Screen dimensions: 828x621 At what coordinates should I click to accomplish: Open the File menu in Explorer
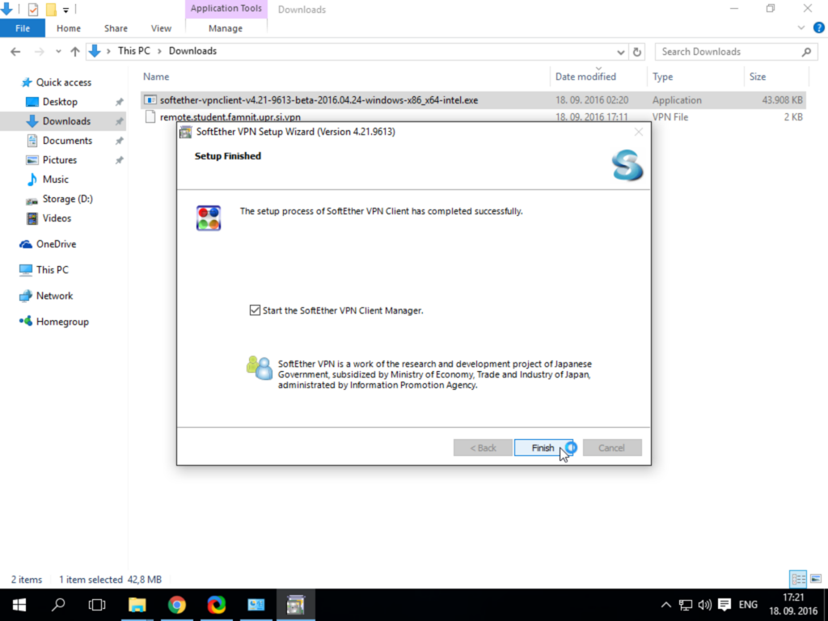(23, 28)
